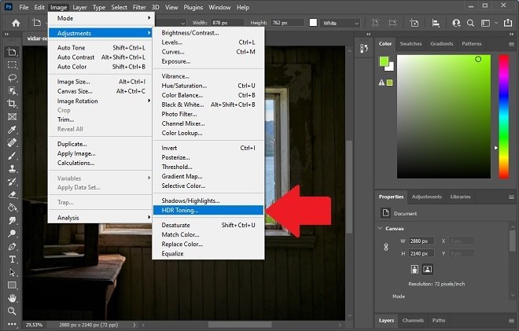Toggle the link between canvas width and height
The image size is (519, 331).
pyautogui.click(x=386, y=247)
